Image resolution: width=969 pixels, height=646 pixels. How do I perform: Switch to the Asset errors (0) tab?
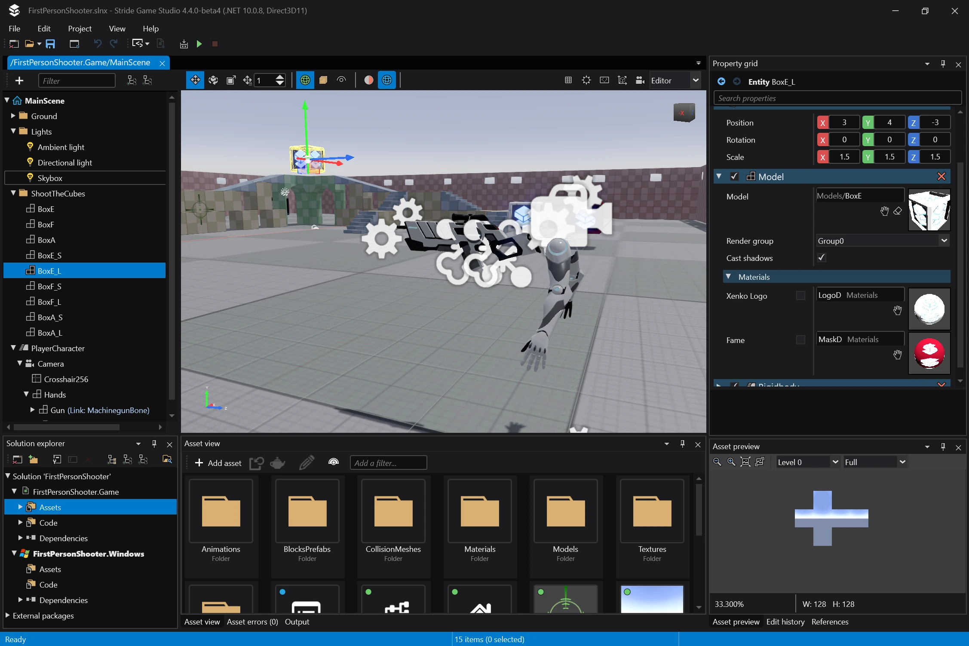252,622
